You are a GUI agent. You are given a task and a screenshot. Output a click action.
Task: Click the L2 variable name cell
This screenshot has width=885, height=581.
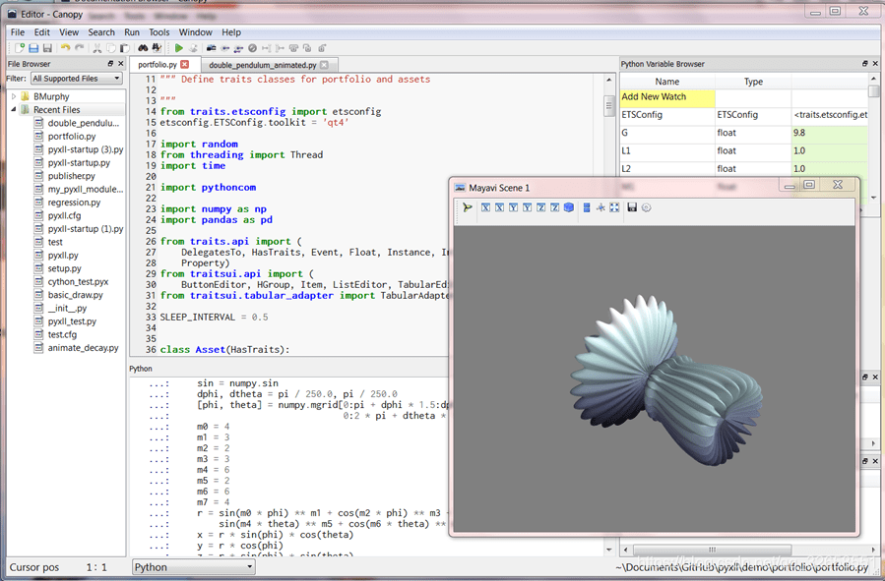(667, 168)
